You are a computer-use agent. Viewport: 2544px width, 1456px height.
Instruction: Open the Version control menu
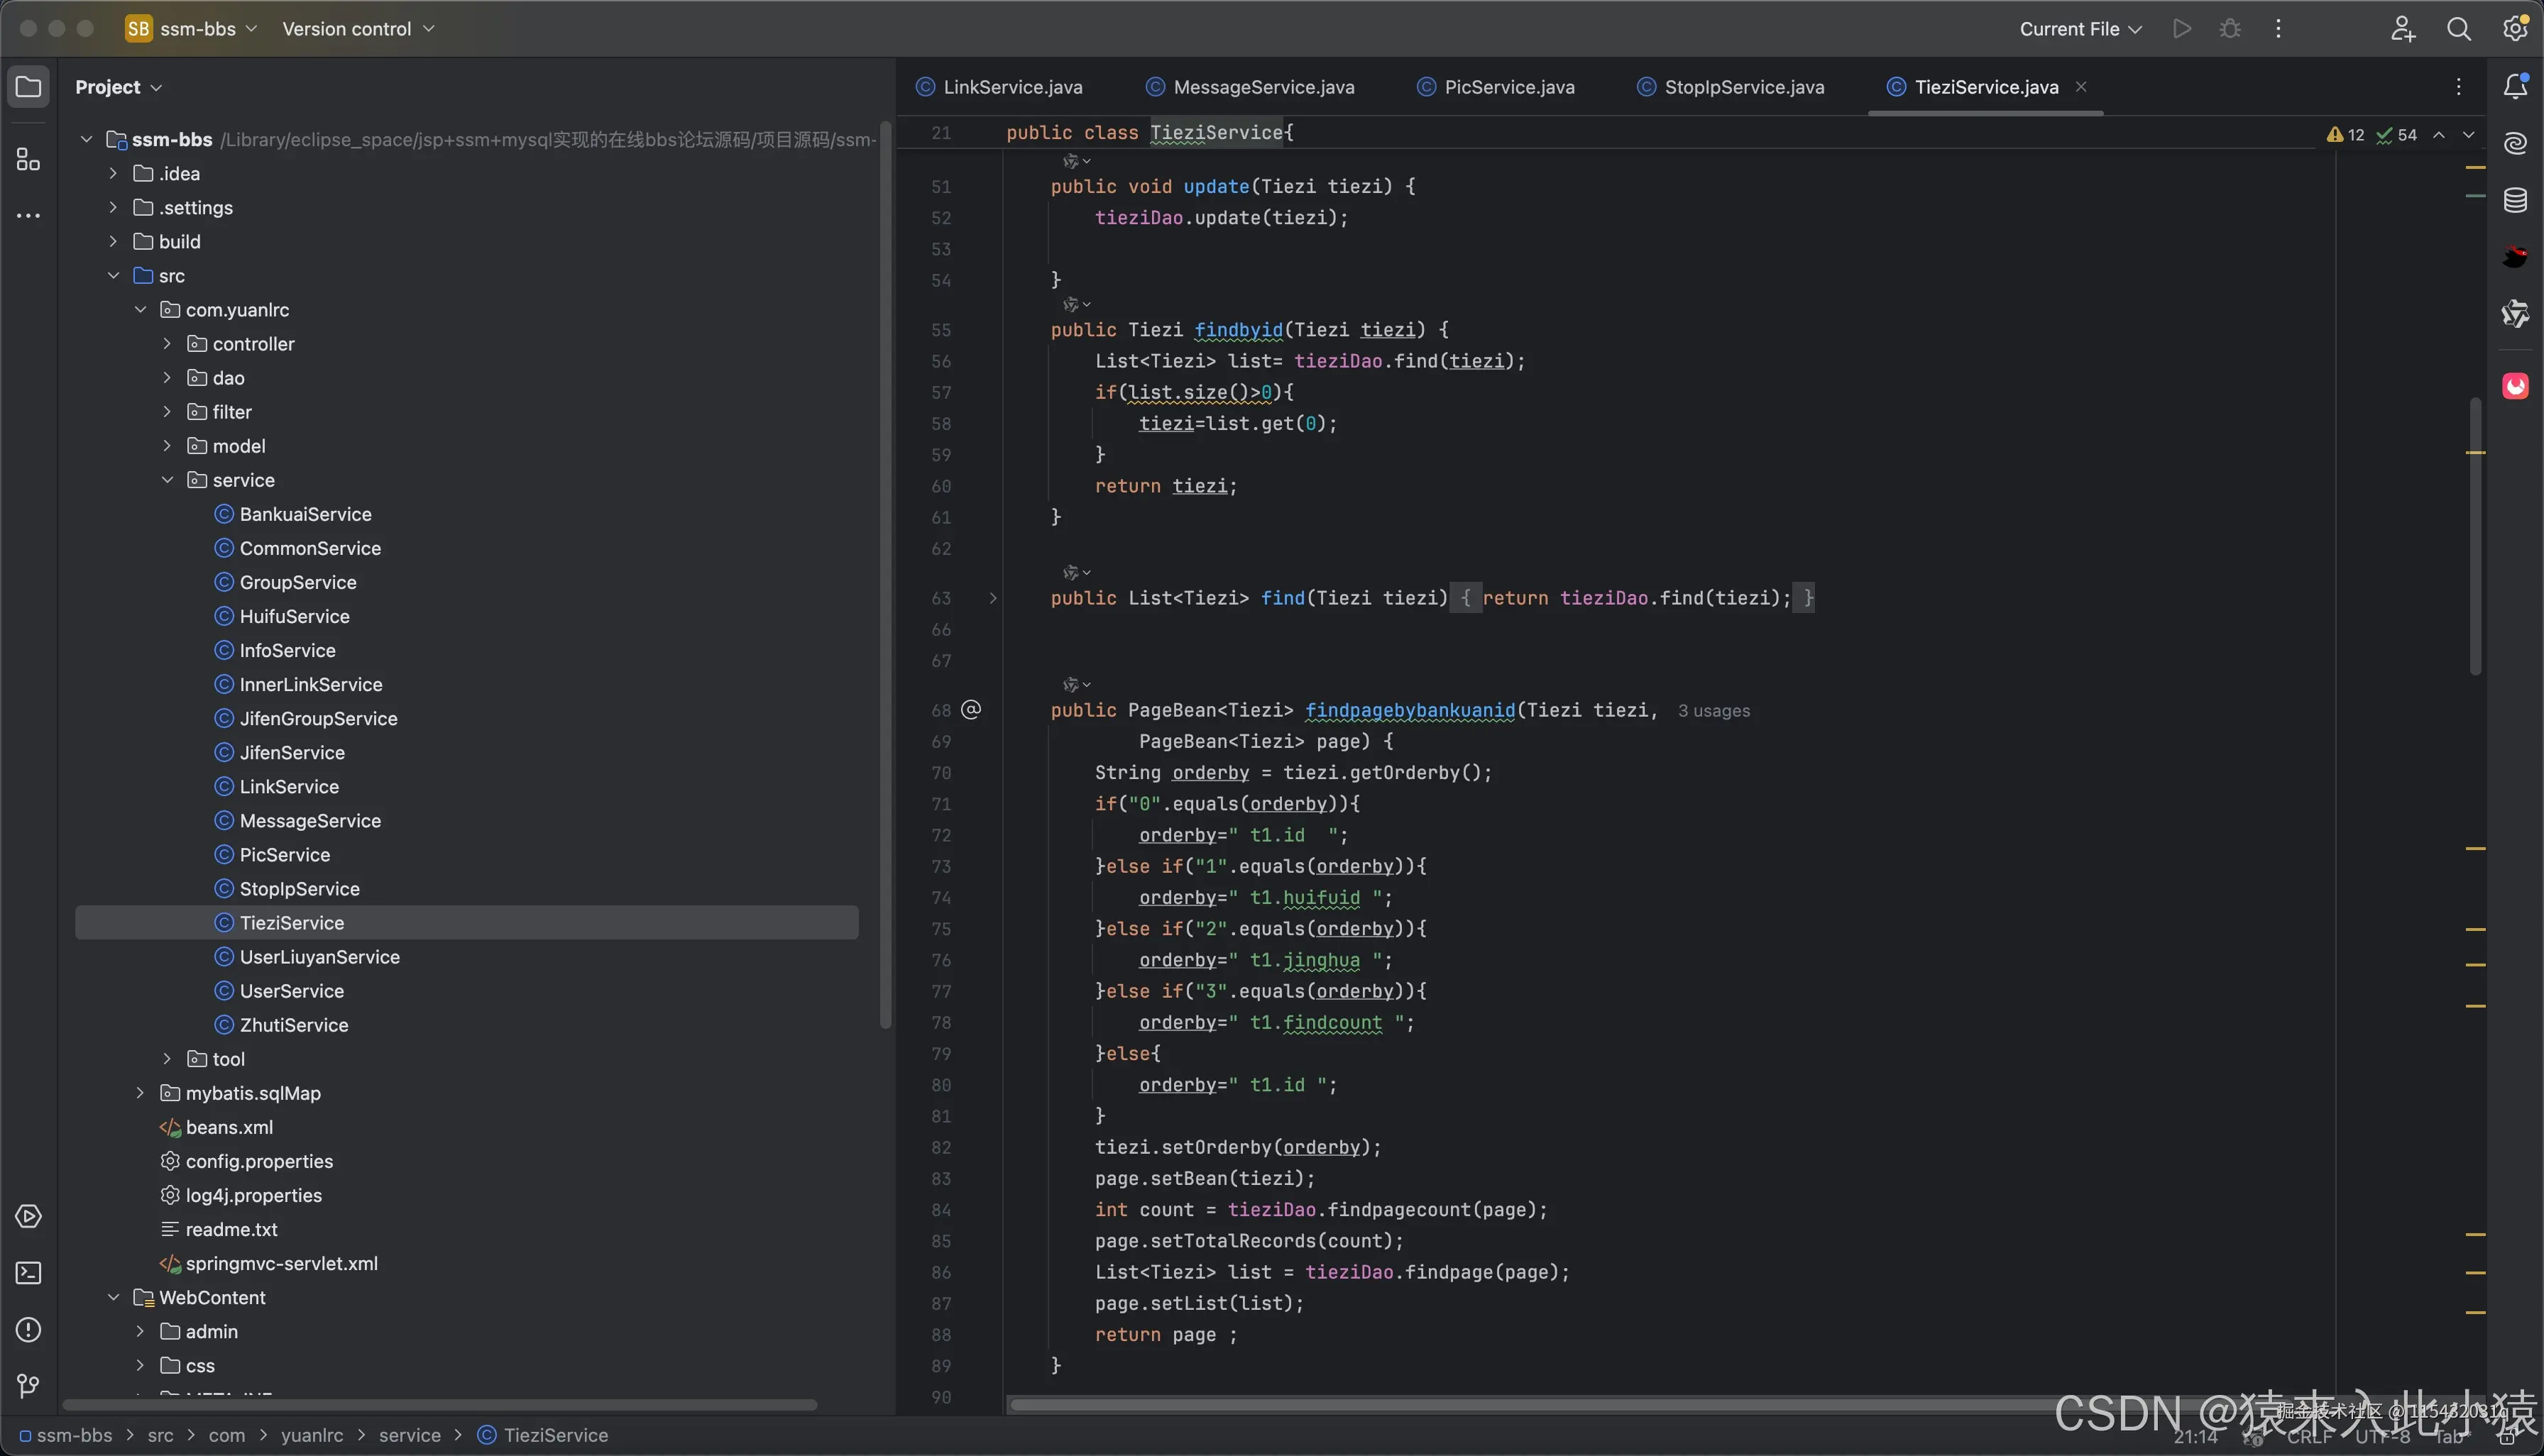(357, 29)
